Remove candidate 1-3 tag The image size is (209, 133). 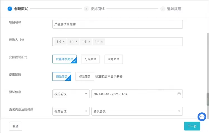(x=89, y=42)
